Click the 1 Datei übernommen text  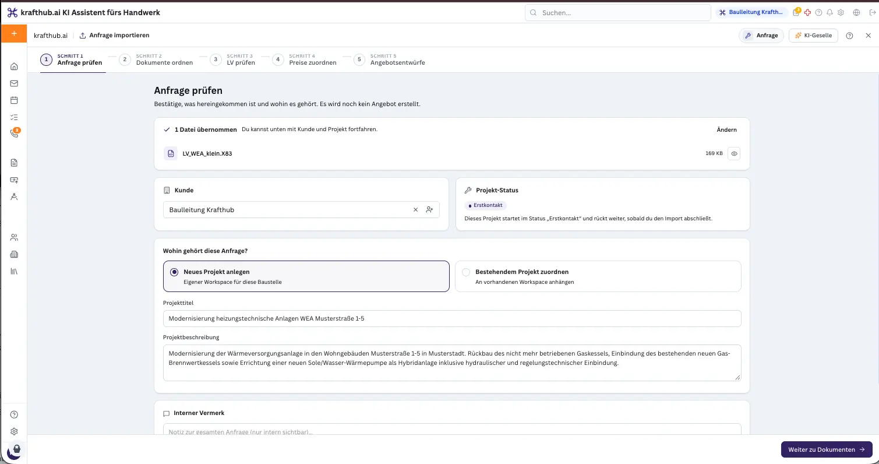pos(206,129)
